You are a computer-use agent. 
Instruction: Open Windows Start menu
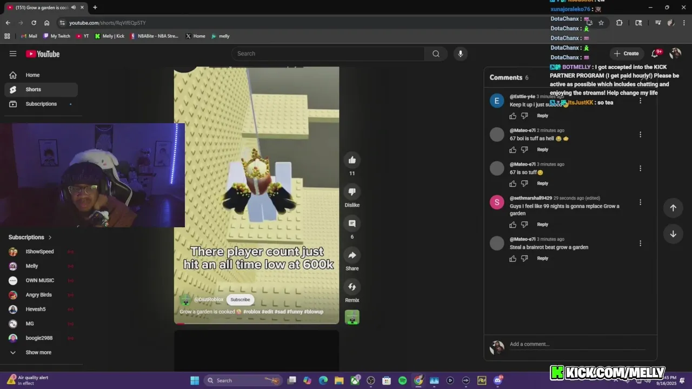pyautogui.click(x=195, y=380)
